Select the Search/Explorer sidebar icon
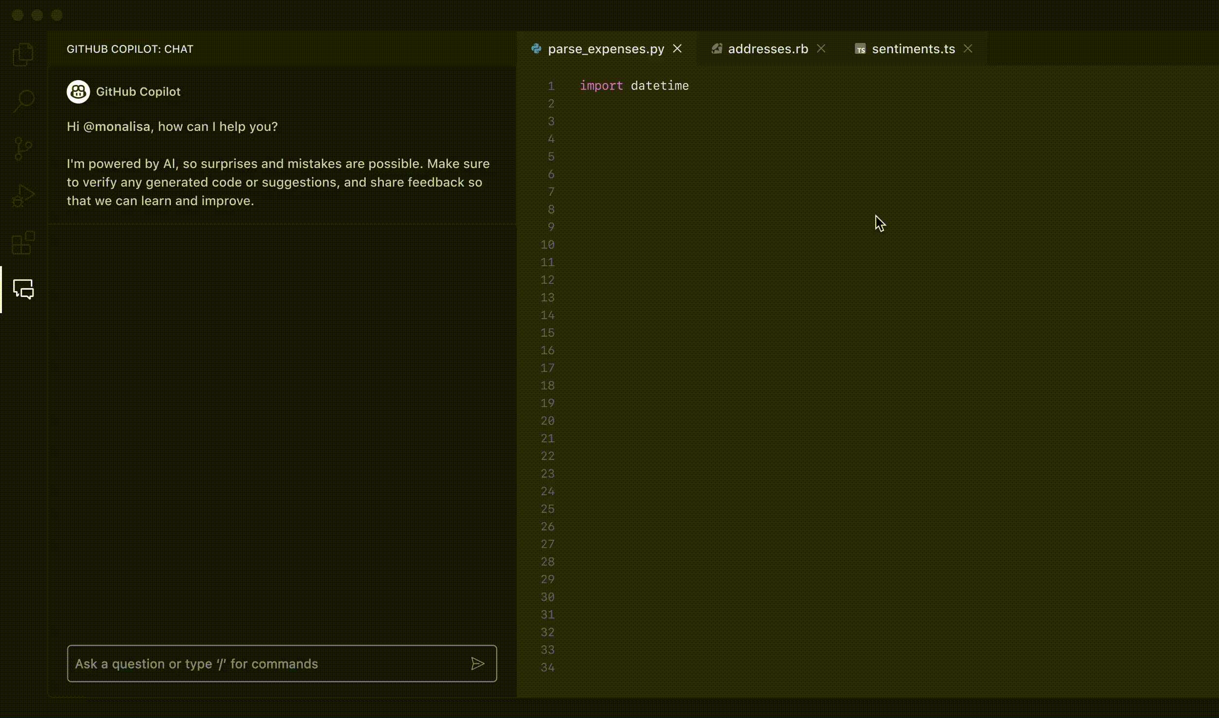1219x718 pixels. [x=23, y=100]
